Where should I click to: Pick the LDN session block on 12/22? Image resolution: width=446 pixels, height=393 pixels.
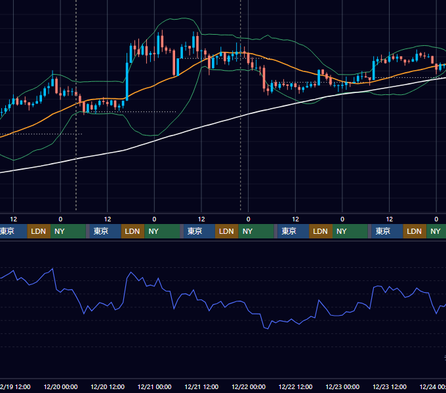pos(321,231)
